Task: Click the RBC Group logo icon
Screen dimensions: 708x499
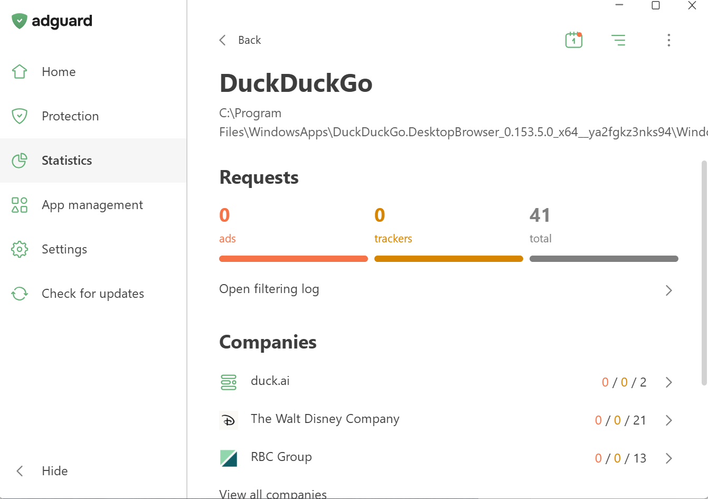Action: (229, 458)
